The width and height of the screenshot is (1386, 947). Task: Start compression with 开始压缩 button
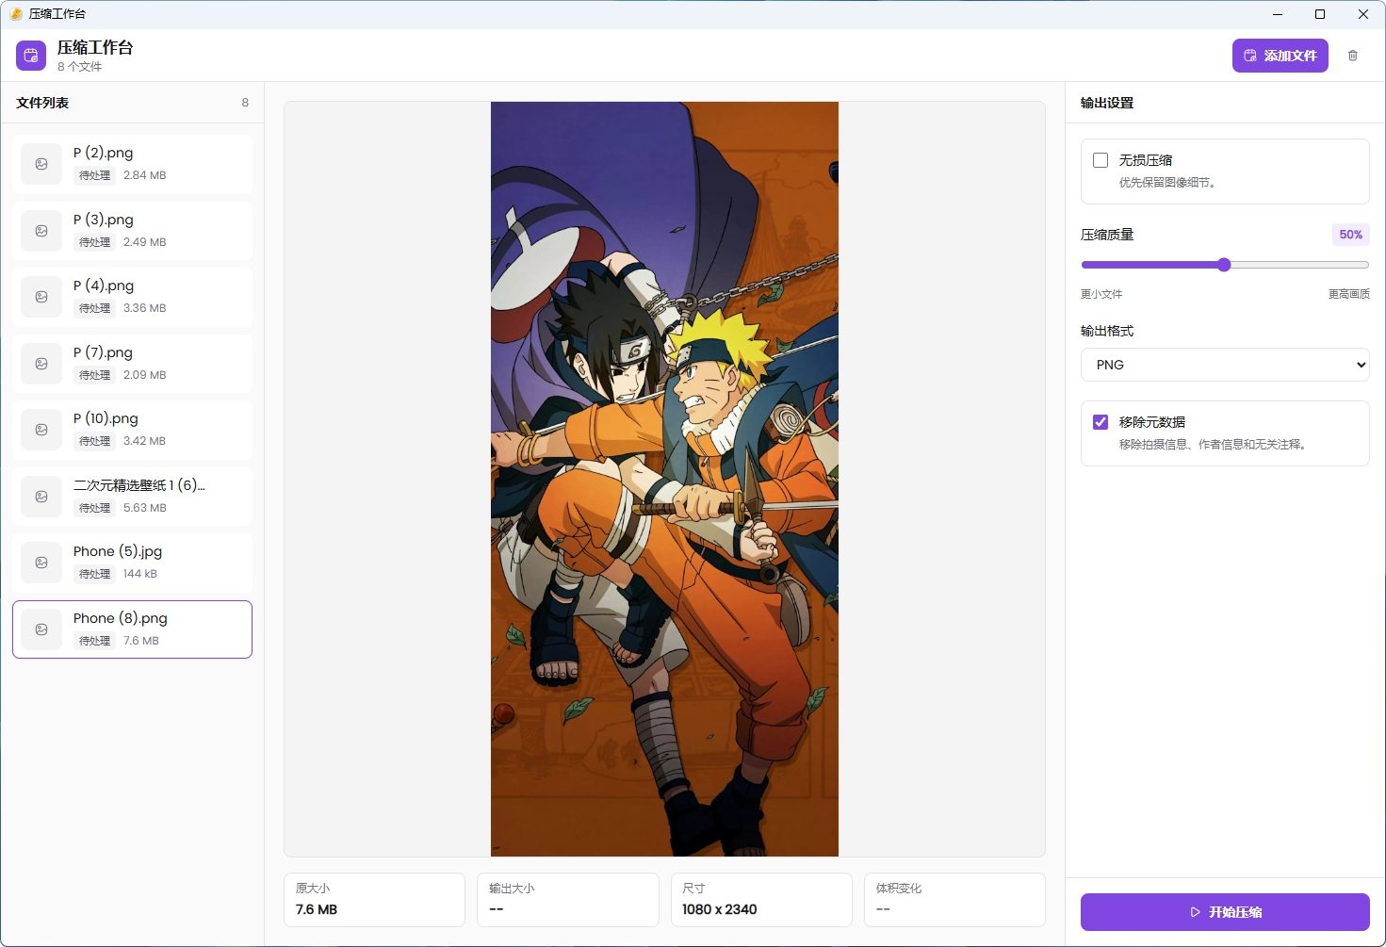(x=1225, y=912)
